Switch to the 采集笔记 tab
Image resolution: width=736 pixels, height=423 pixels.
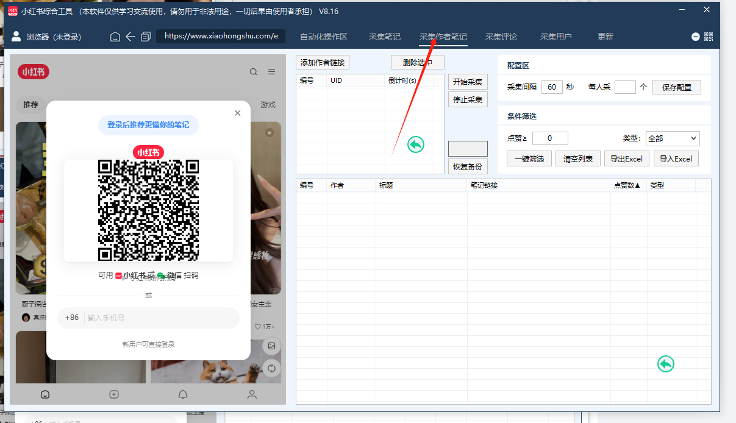point(385,37)
